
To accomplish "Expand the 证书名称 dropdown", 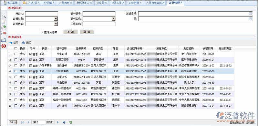I will point(114,19).
